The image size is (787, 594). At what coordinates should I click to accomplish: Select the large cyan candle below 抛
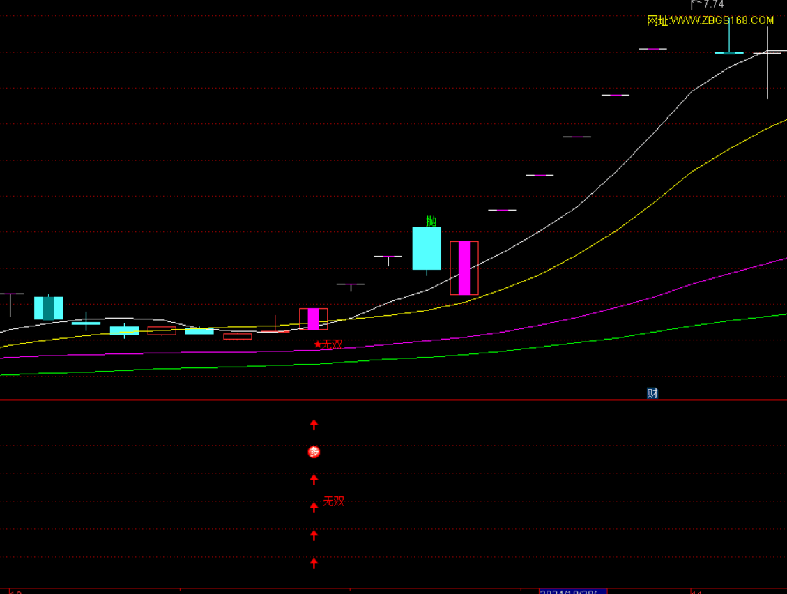point(427,248)
